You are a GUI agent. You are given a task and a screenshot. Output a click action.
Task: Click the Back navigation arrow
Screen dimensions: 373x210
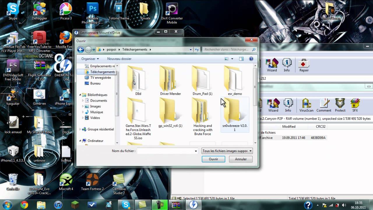click(81, 50)
